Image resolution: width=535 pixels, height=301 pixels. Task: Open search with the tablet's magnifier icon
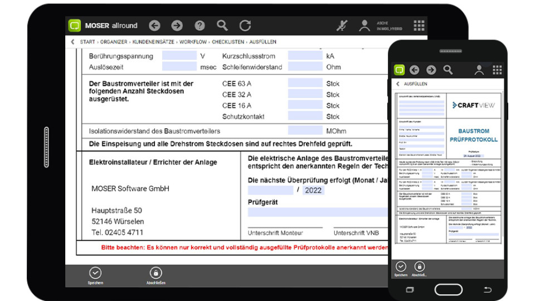[x=222, y=26]
